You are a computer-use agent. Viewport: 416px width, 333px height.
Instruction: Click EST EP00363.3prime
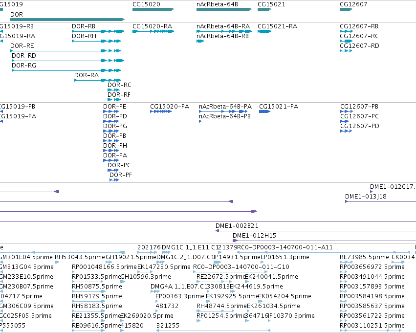point(179,296)
